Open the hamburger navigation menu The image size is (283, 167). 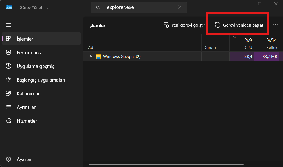[x=9, y=25]
